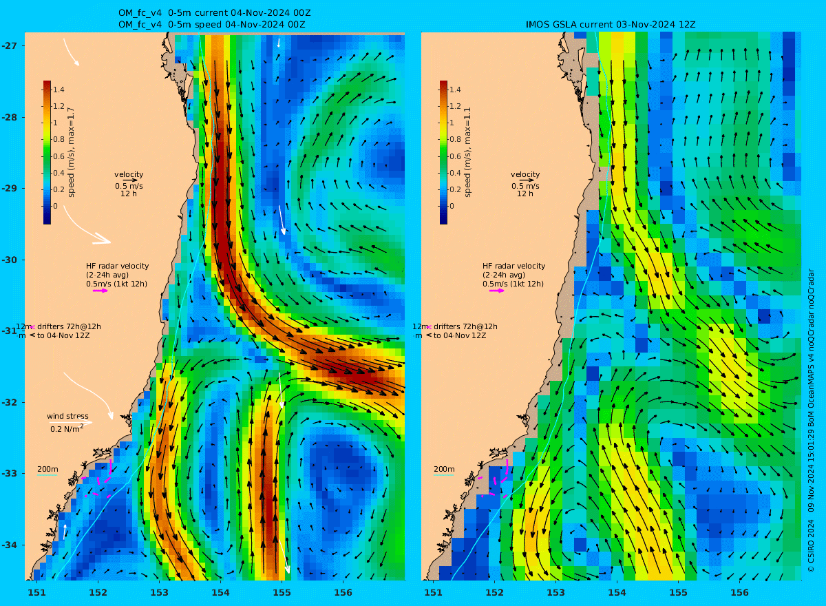
Task: Click the black velocity scale arrow in right map
Action: (x=527, y=180)
